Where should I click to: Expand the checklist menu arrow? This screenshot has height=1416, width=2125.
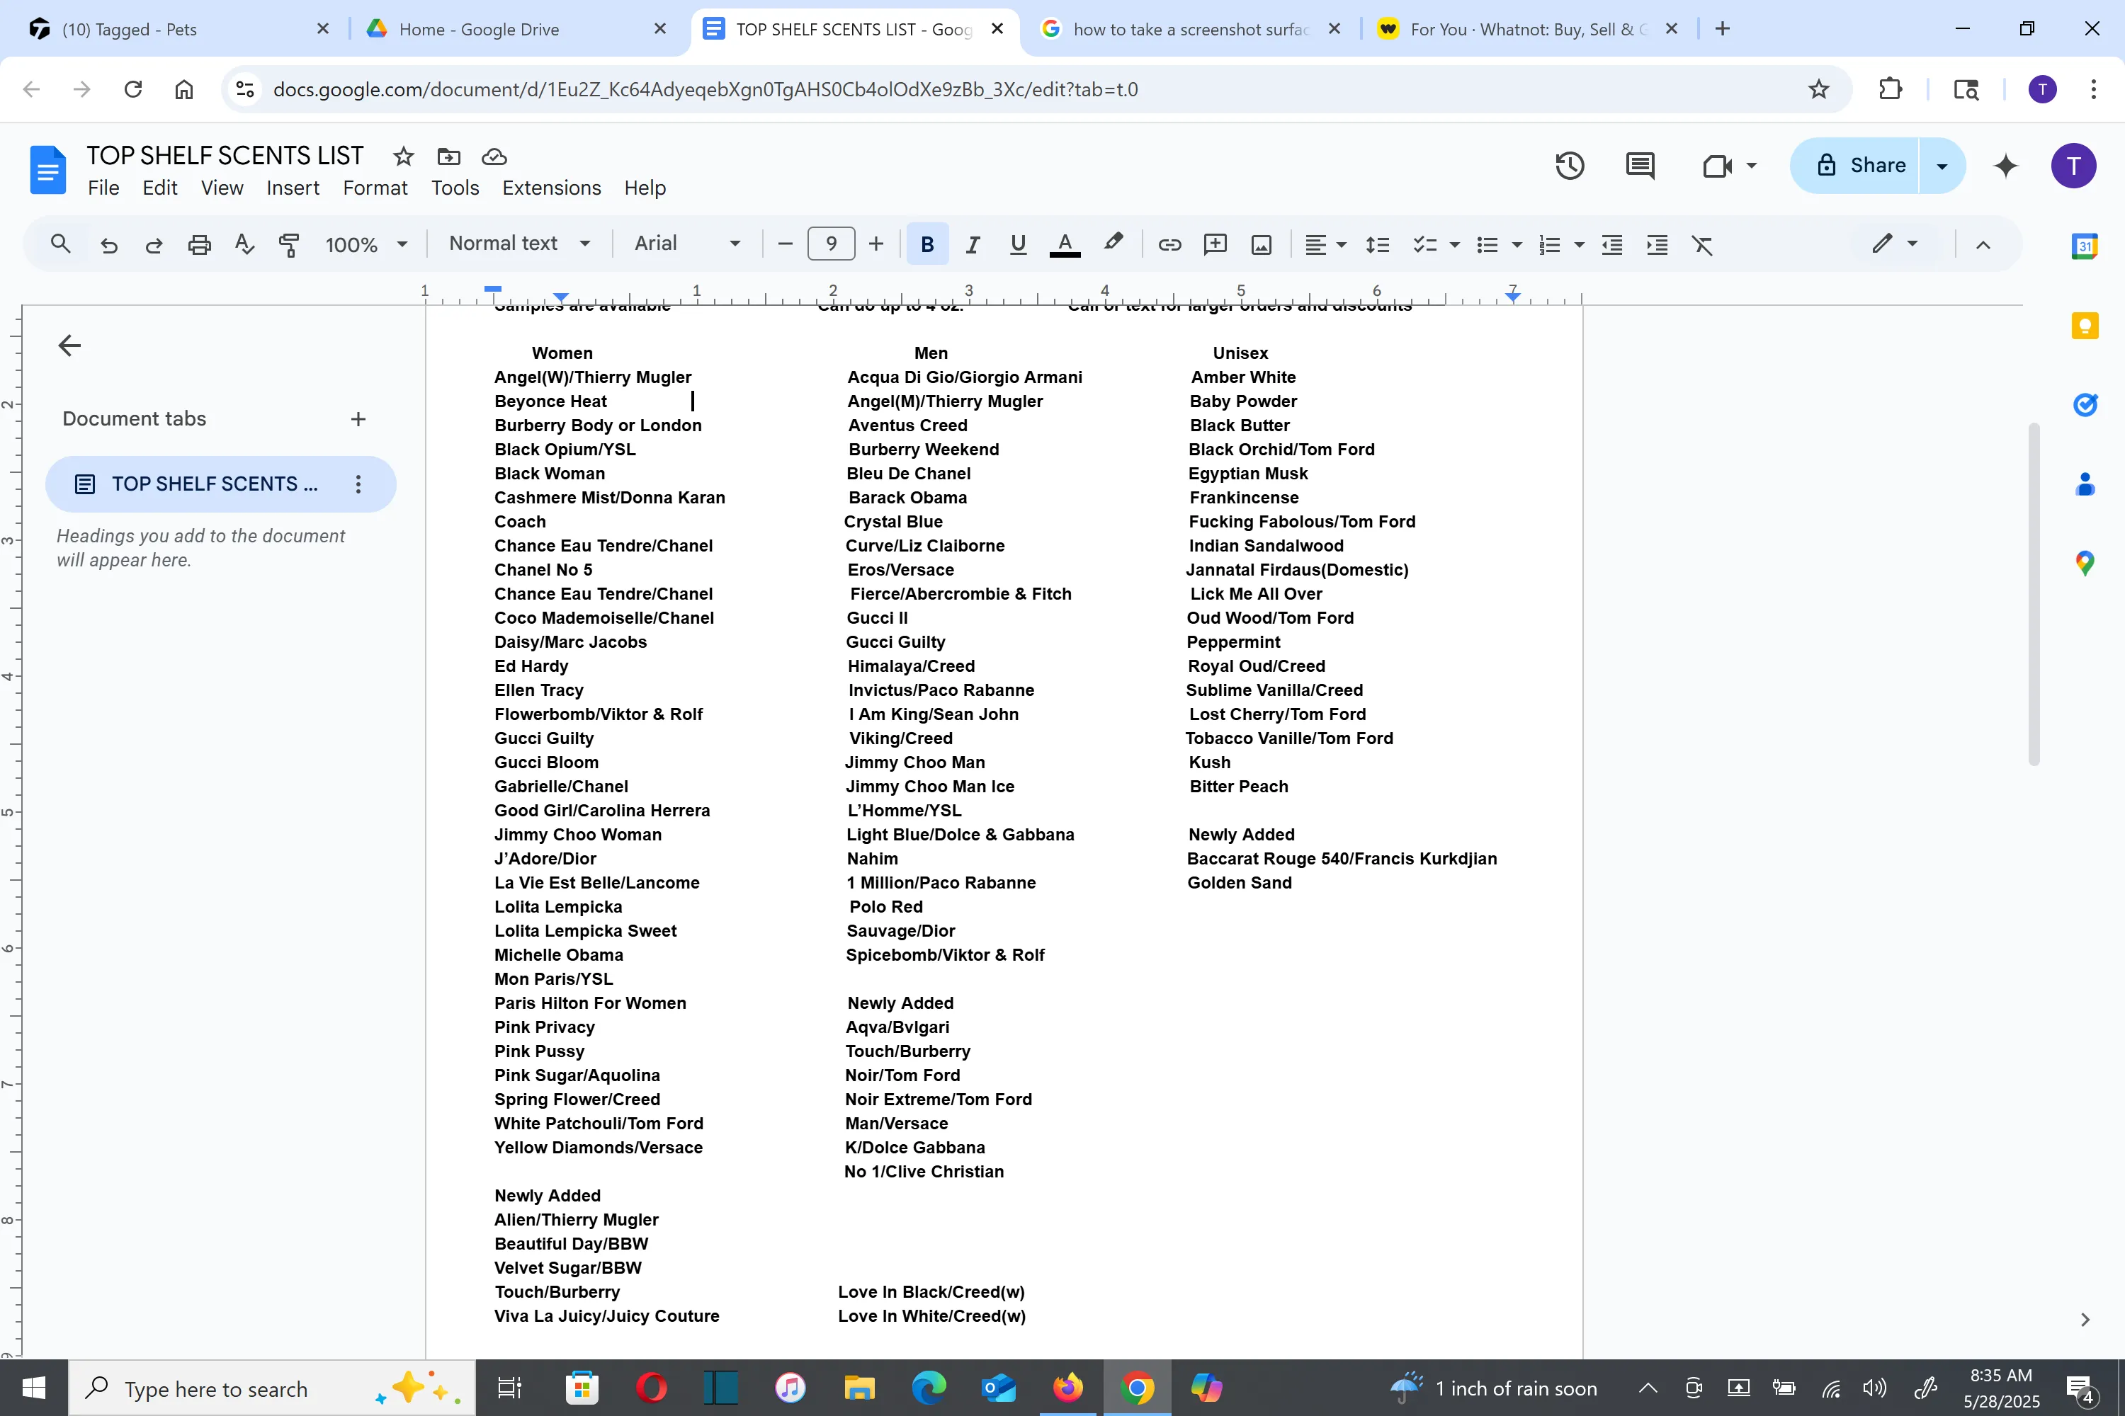(x=1455, y=245)
